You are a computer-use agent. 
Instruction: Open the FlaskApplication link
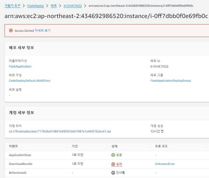(x=20, y=66)
